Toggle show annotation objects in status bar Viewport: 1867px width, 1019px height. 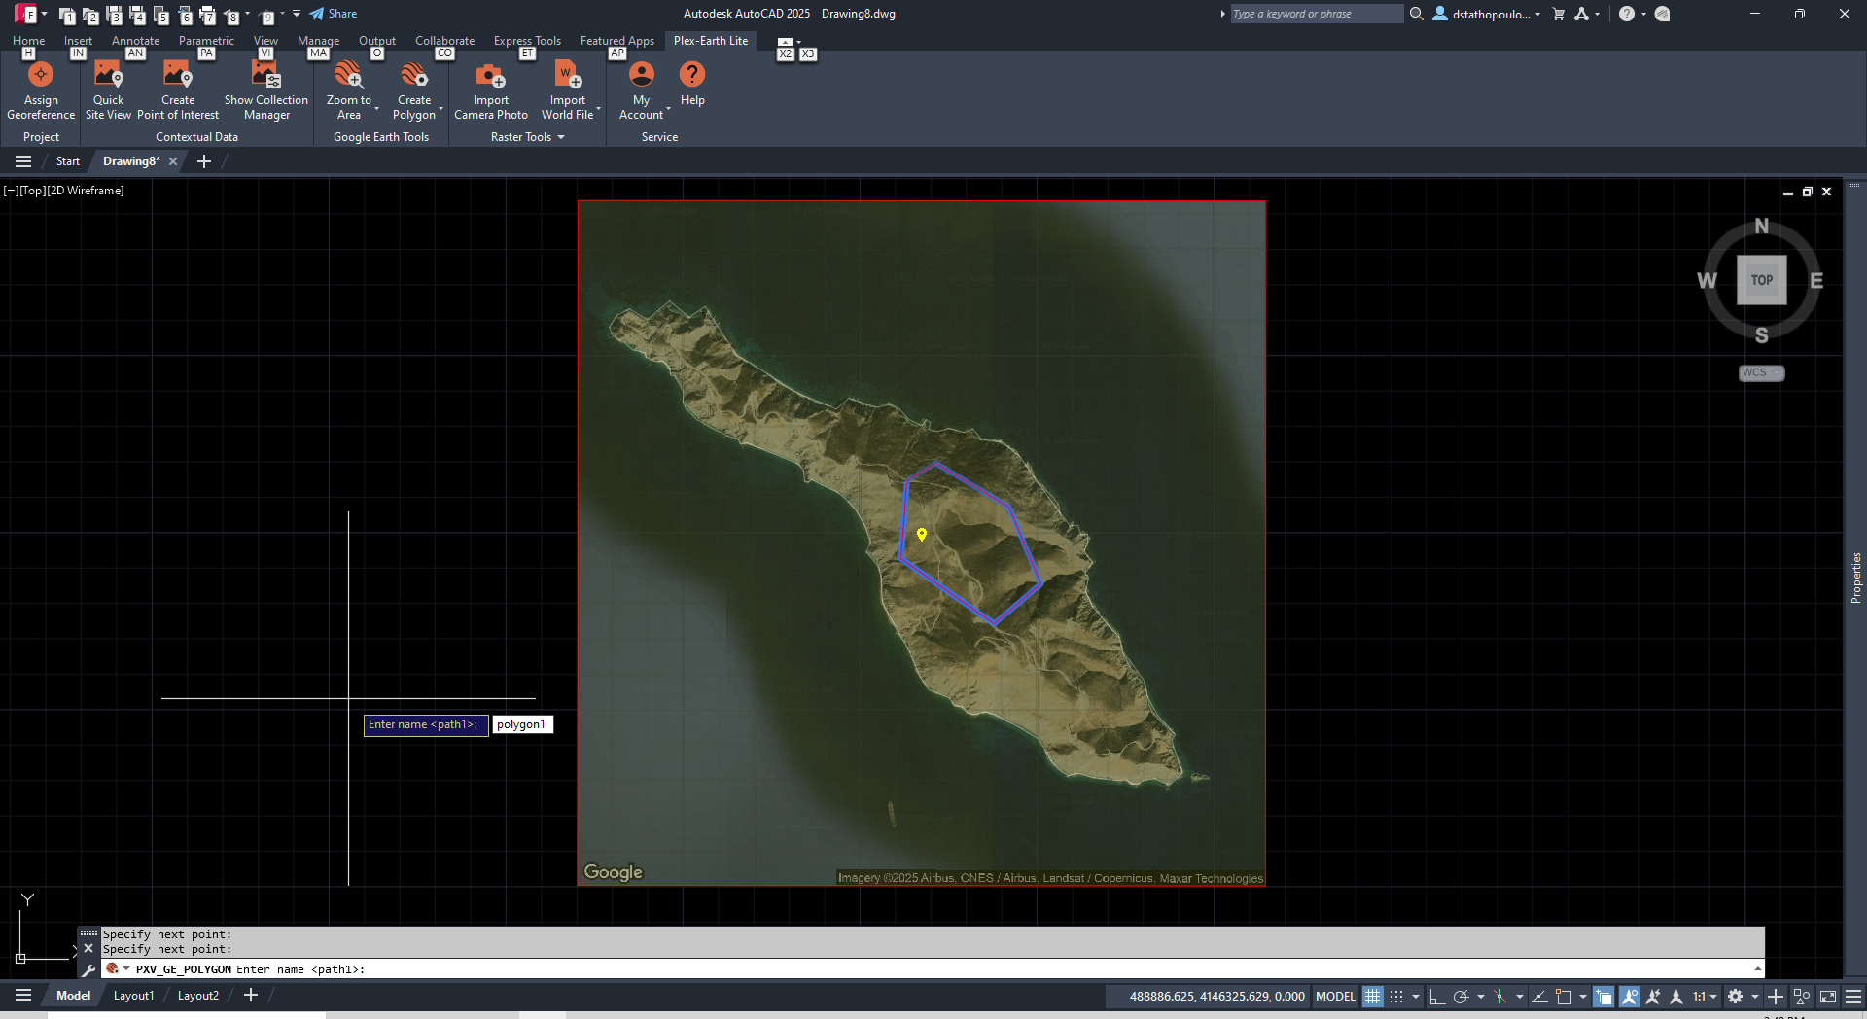(1629, 997)
